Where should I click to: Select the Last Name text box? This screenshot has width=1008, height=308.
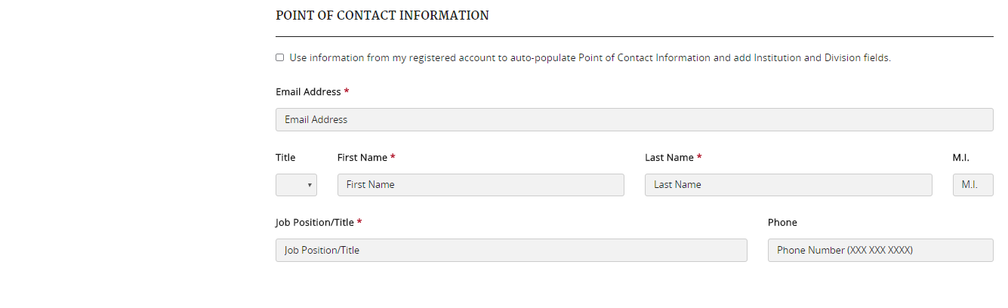pyautogui.click(x=788, y=185)
